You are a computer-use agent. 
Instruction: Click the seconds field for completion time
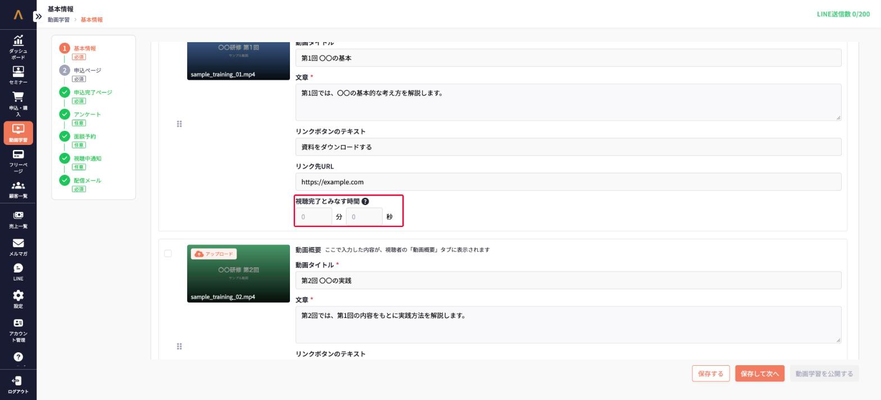[364, 217]
